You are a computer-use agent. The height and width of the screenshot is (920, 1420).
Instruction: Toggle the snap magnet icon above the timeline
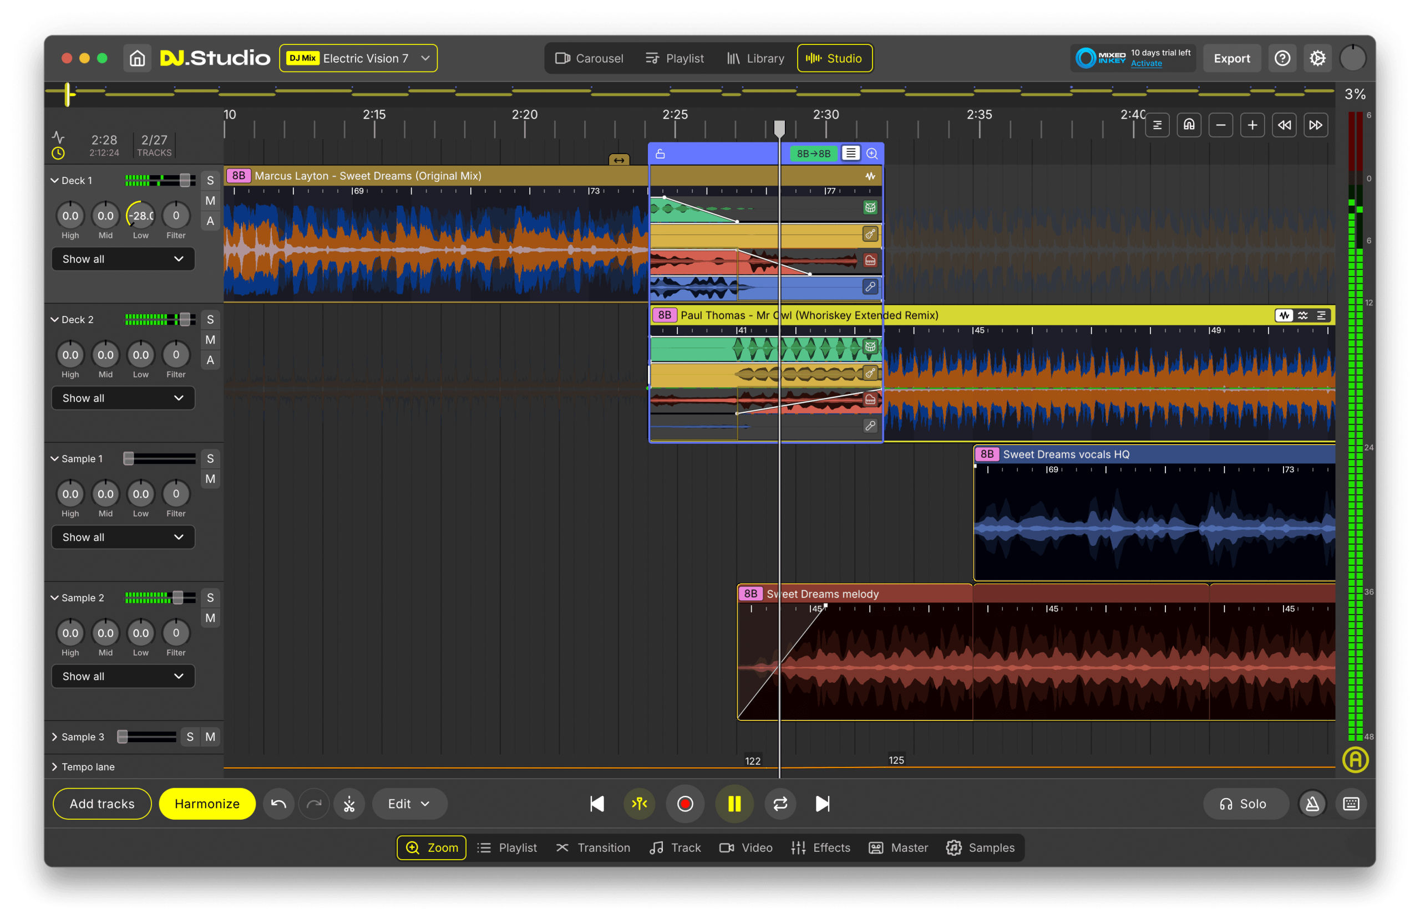1189,125
